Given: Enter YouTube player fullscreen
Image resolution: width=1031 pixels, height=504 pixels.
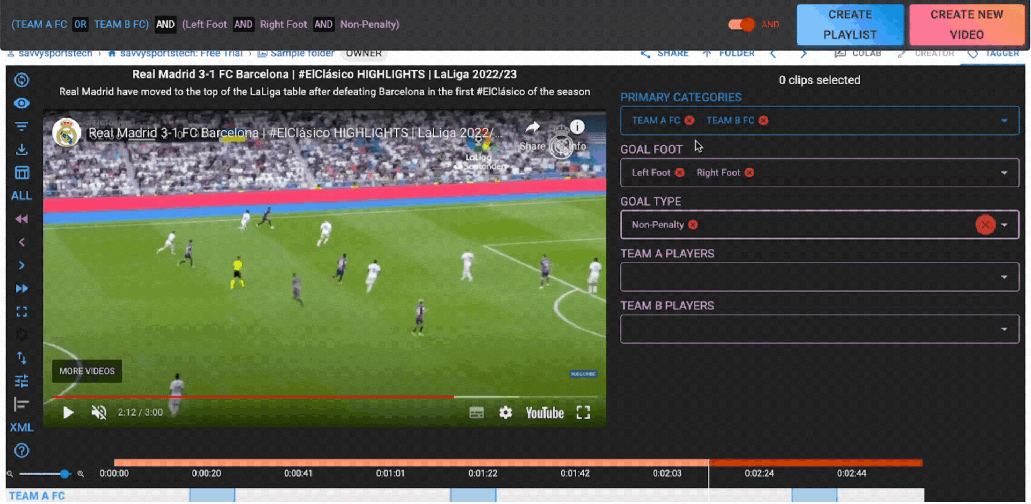Looking at the screenshot, I should (583, 412).
